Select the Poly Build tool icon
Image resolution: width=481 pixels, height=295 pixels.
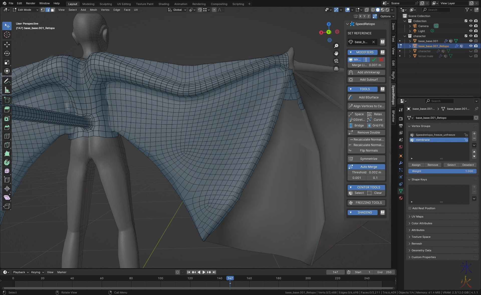pos(7,154)
